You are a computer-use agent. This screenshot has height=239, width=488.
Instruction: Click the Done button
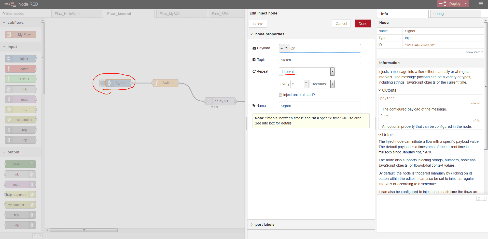tap(363, 24)
